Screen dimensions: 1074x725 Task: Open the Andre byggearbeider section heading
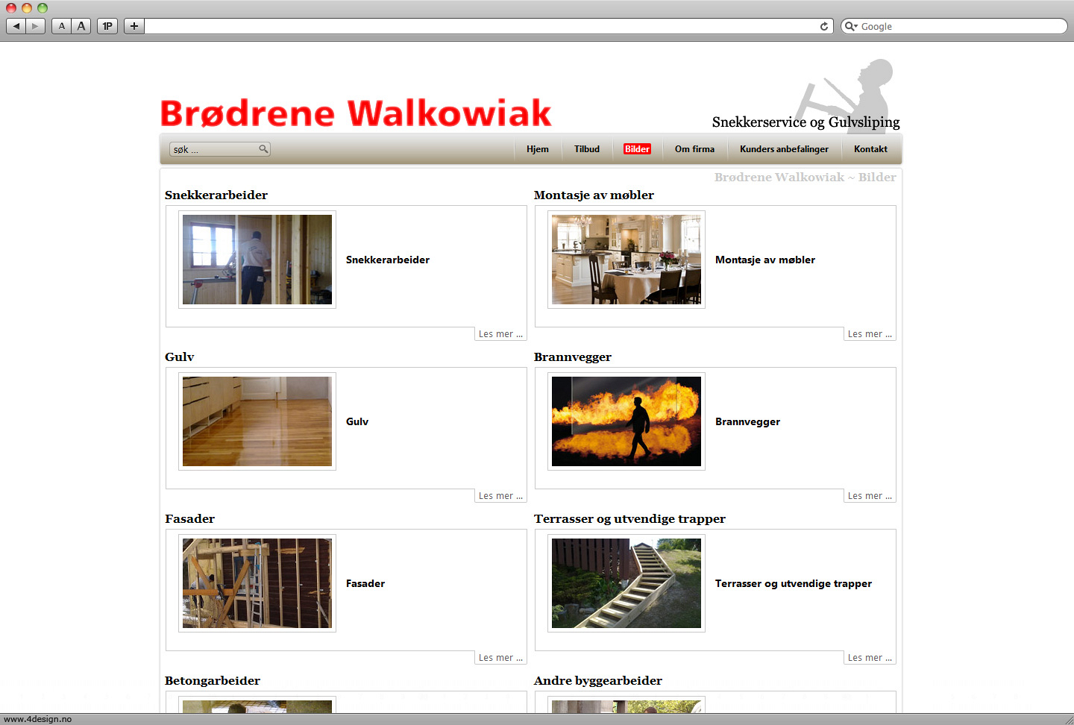tap(598, 681)
